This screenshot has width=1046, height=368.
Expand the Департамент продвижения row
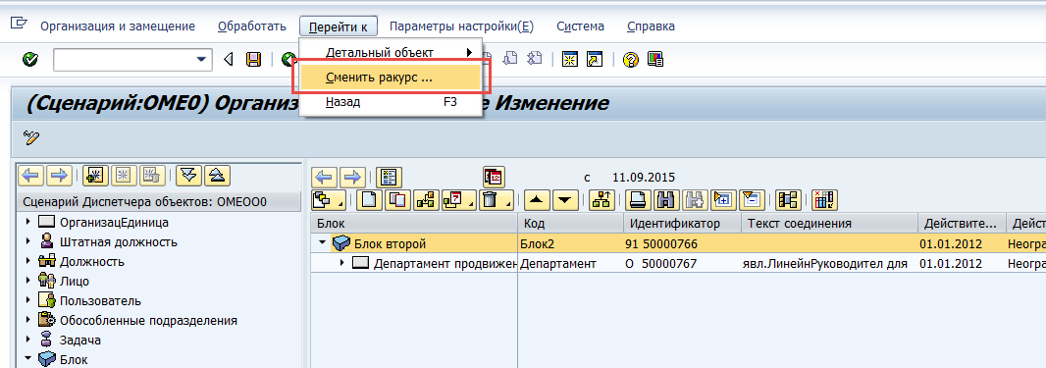[342, 263]
